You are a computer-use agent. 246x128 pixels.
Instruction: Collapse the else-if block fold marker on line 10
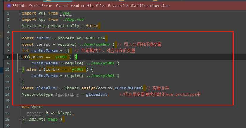[x=20, y=69]
